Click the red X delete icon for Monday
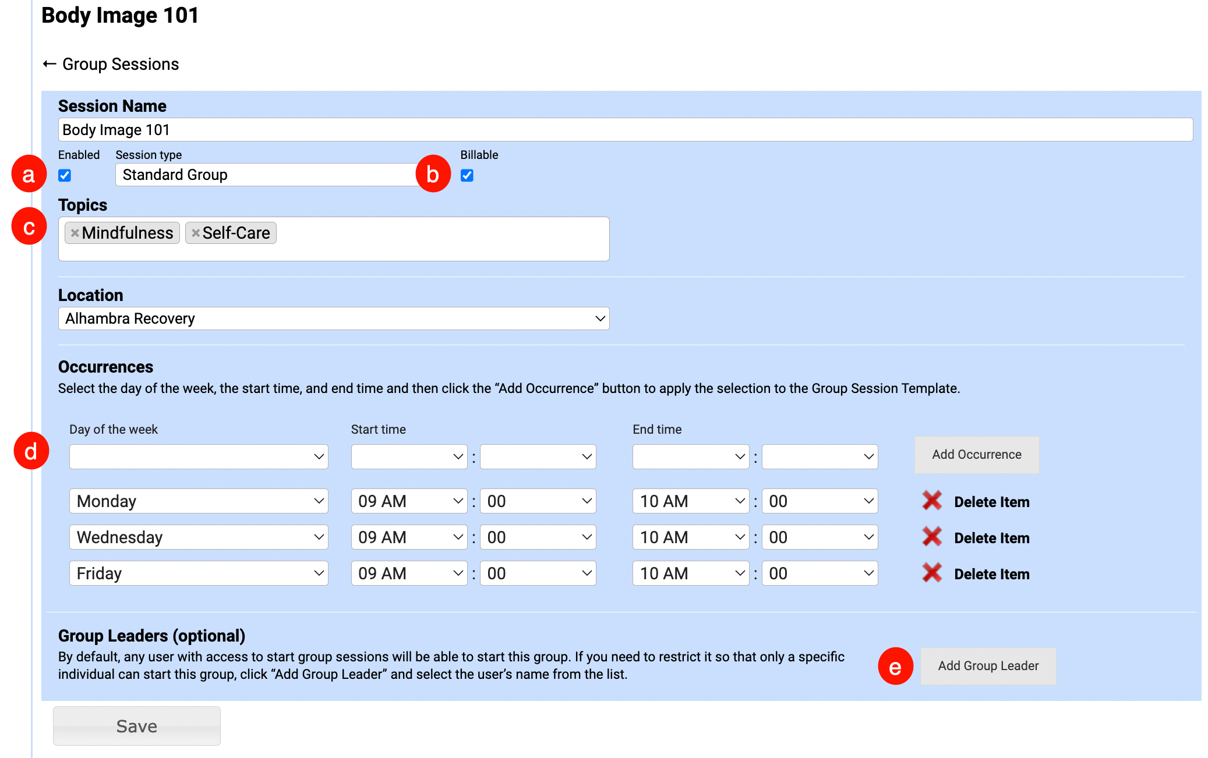The width and height of the screenshot is (1208, 758). click(x=932, y=501)
